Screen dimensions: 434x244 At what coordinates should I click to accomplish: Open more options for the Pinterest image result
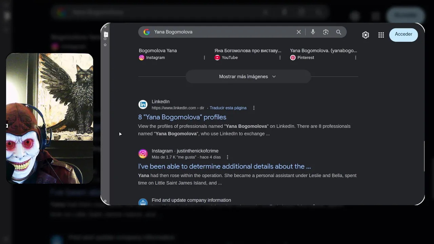coord(356,58)
